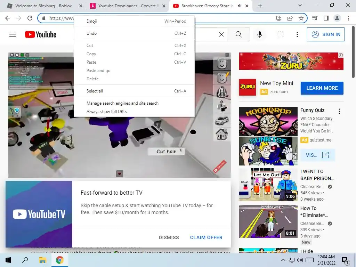356x267 pixels.
Task: Click I WENT TO BABY PRISON title
Action: click(317, 175)
